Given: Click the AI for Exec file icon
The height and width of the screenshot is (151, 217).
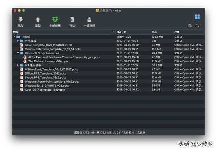Looking at the screenshot, I should [x=25, y=57].
